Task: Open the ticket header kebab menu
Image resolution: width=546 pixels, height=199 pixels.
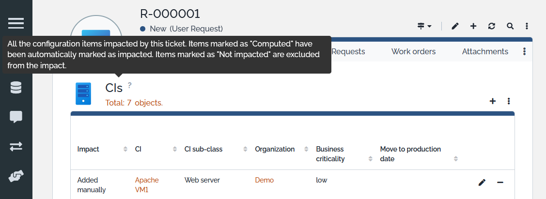Action: [x=527, y=26]
